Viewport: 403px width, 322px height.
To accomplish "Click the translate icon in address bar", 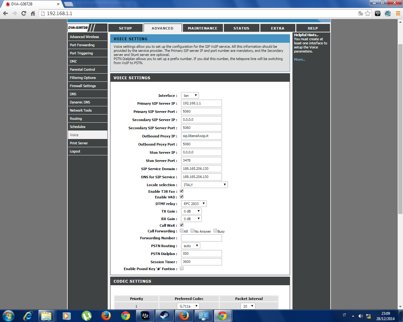I will coord(360,13).
